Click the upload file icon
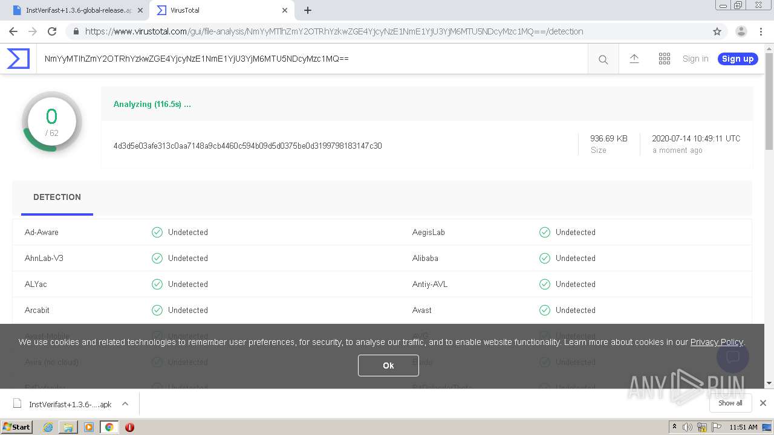Screen dimensions: 774x435 pos(634,59)
